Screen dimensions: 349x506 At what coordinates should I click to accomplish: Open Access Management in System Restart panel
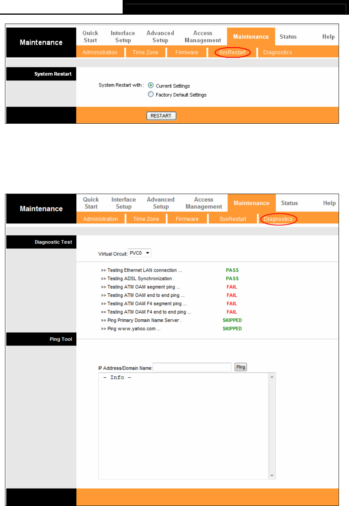[x=203, y=37]
